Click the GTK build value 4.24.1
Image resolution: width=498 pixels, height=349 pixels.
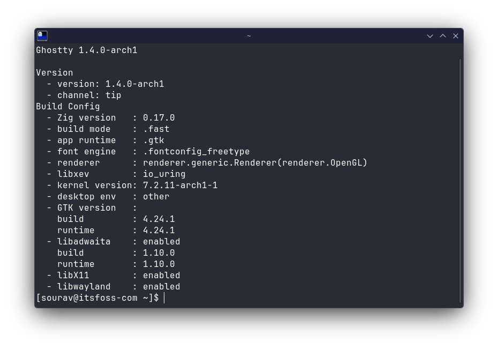point(159,219)
